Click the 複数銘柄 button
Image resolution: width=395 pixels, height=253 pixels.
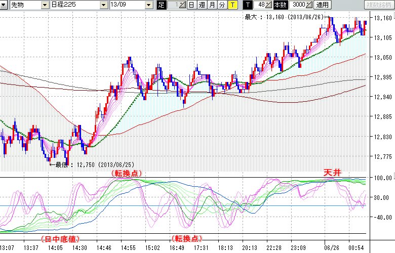(x=378, y=5)
